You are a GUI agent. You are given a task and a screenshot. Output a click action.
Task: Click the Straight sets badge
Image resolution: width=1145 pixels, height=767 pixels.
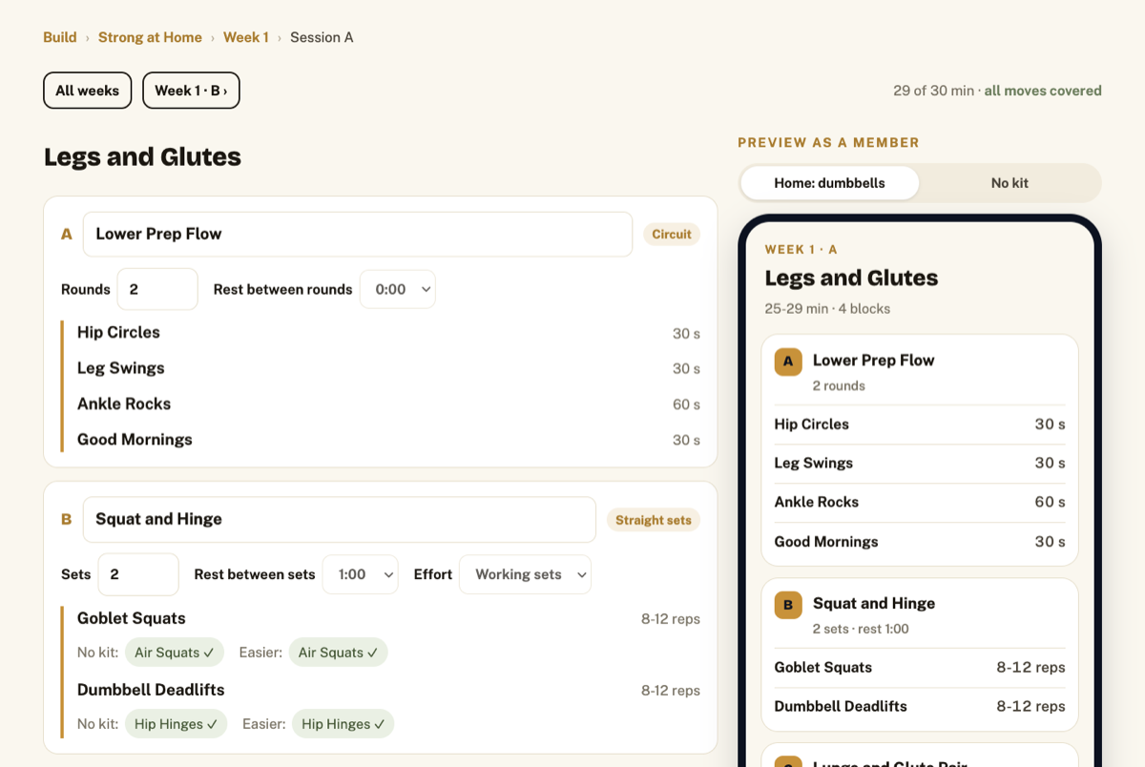click(x=654, y=520)
